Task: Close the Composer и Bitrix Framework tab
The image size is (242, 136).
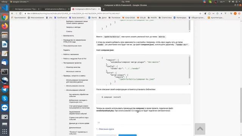Action: pos(99,9)
